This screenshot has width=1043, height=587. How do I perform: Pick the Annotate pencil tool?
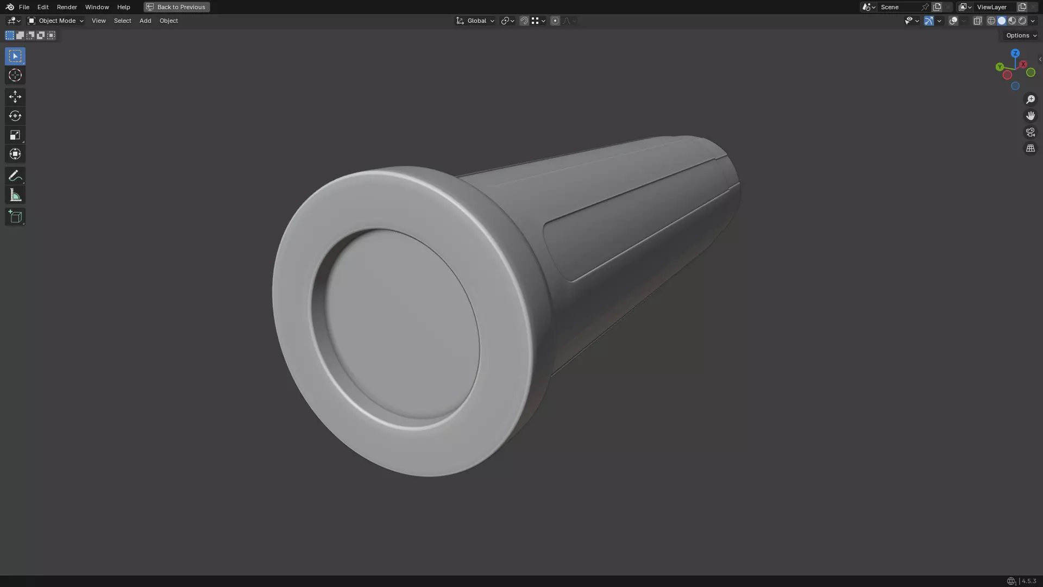pos(15,176)
